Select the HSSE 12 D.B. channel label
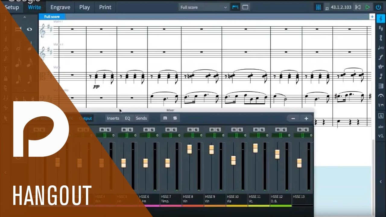386x217 pixels. 280,199
